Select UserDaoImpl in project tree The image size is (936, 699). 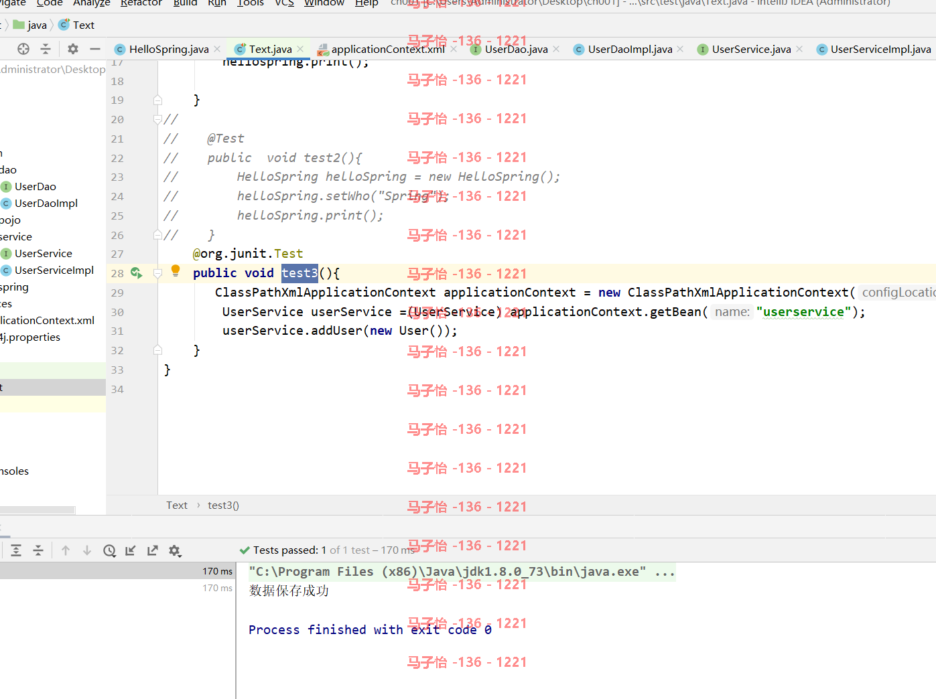pos(46,203)
